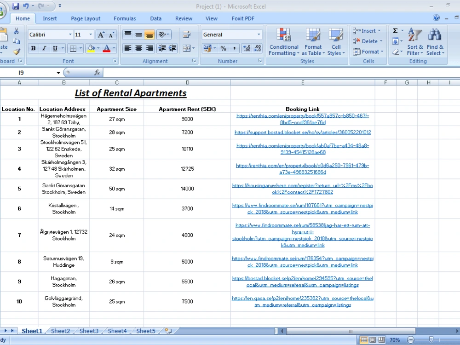Click the Insert Worksheet icon
The image size is (460, 345).
tap(168, 331)
